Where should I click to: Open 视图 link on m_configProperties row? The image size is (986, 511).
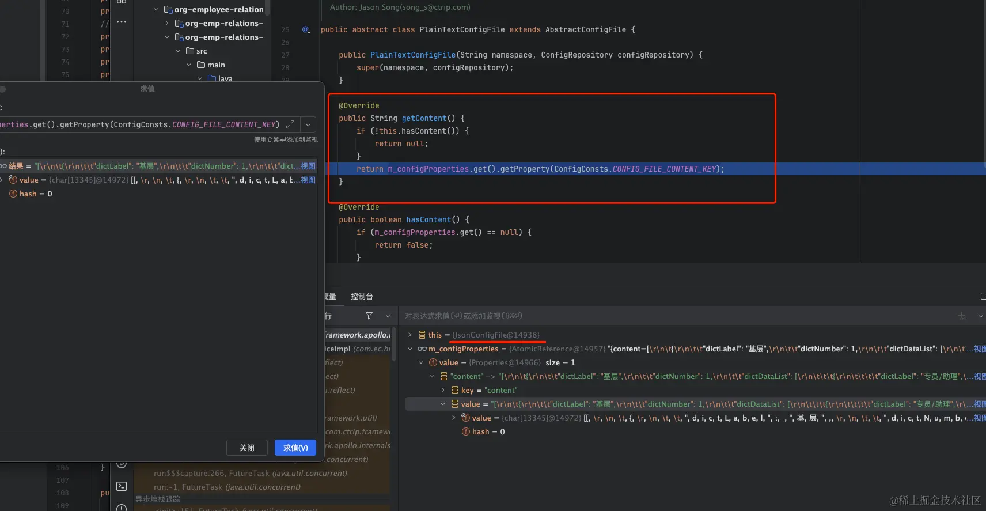[x=980, y=349]
